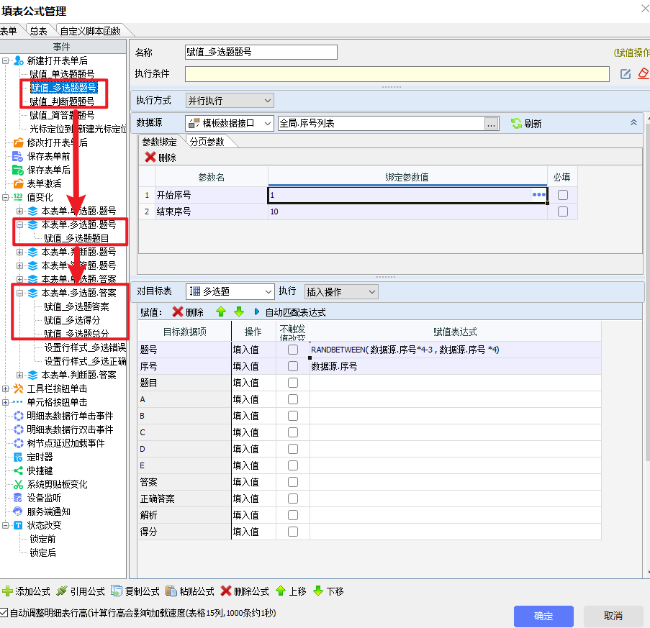Image resolution: width=650 pixels, height=628 pixels.
Task: Move assignment row down with green arrow
Action: pos(239,312)
